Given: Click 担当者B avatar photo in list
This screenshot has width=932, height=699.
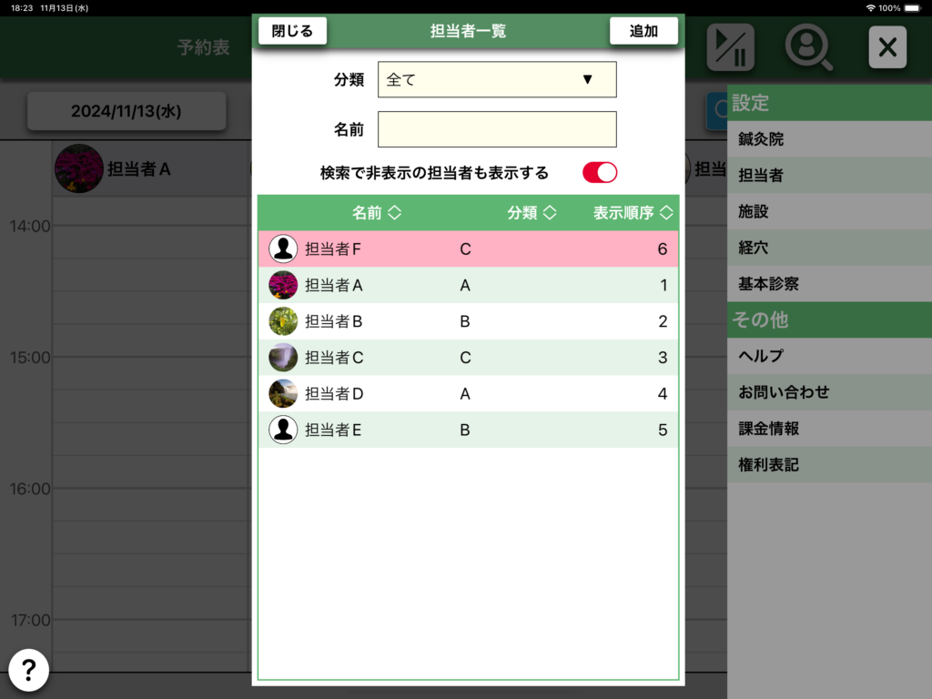Looking at the screenshot, I should 283,321.
